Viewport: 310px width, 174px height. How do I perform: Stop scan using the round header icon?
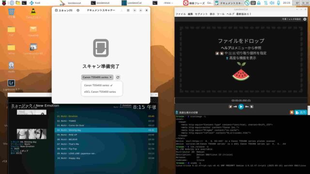tap(78, 10)
